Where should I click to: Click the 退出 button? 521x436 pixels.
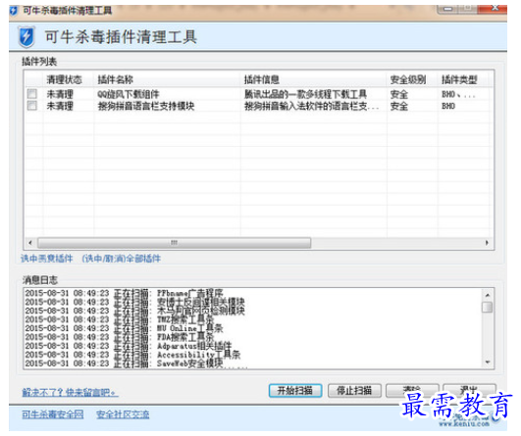(470, 391)
